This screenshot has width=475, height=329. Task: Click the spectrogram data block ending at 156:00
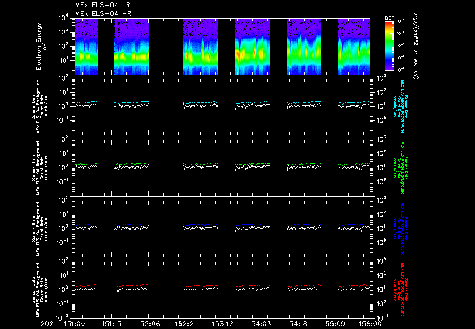pyautogui.click(x=354, y=46)
